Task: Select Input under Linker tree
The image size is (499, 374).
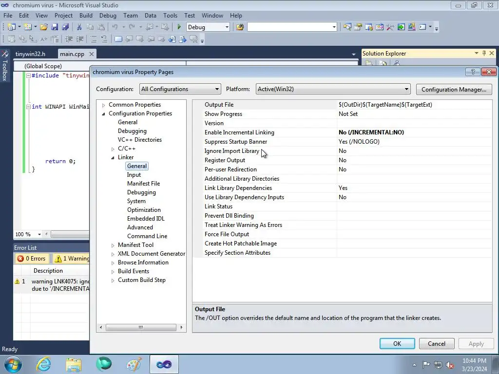Action: (134, 175)
